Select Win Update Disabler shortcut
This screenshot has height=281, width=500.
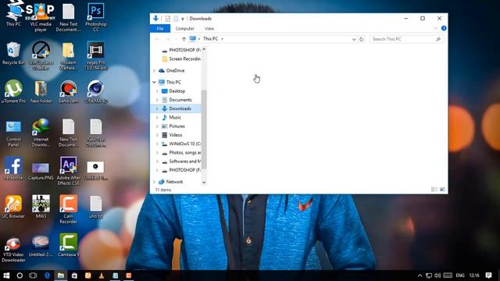[x=41, y=55]
